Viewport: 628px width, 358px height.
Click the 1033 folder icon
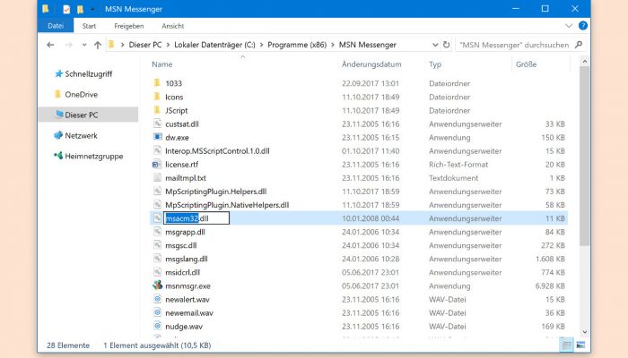157,83
